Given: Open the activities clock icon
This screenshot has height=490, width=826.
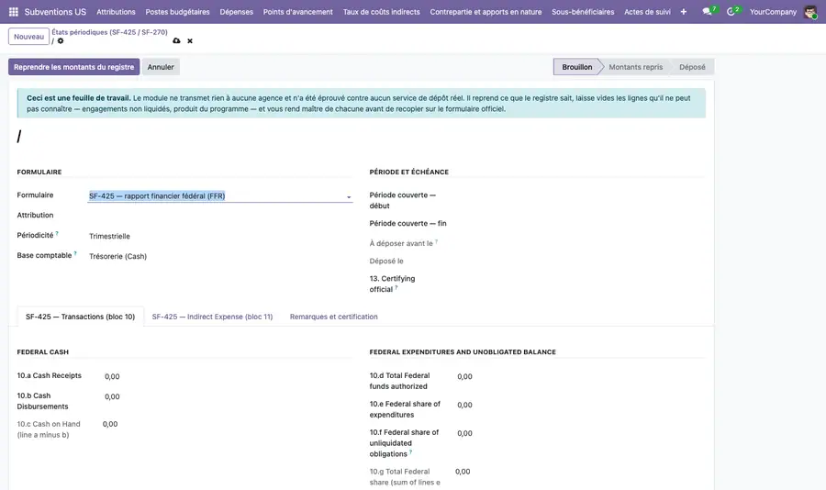Looking at the screenshot, I should tap(731, 12).
